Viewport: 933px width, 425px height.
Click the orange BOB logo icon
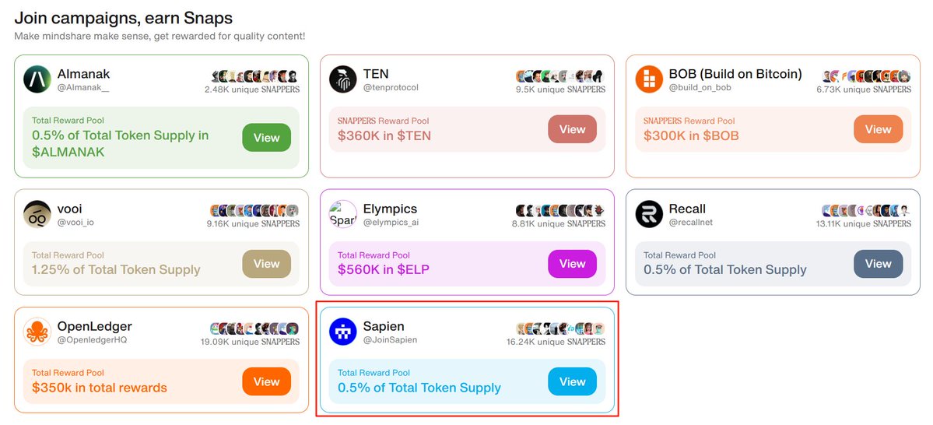[x=649, y=79]
